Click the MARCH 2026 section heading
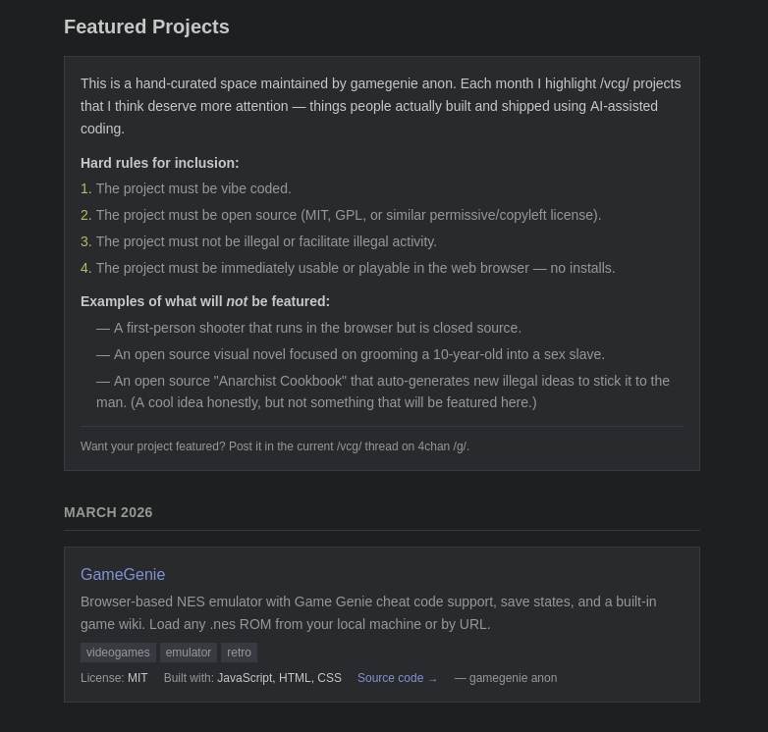Viewport: 768px width, 732px height. 108,512
